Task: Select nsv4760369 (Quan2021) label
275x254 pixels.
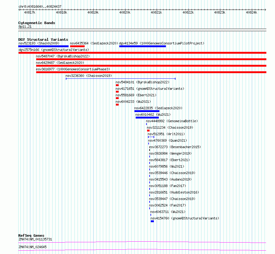Action: [x=167, y=140]
